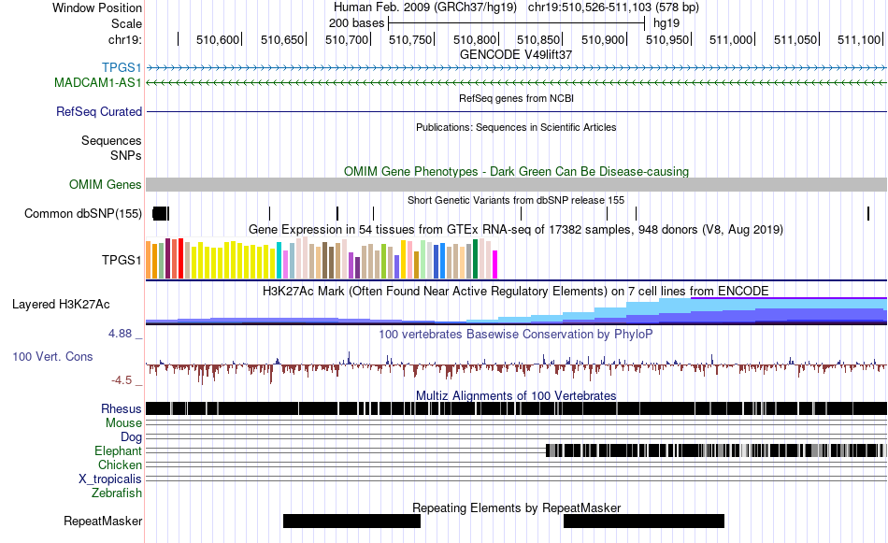Click the 'H3K27Ac Mark' ENCODE track title
The height and width of the screenshot is (543, 888).
[516, 291]
